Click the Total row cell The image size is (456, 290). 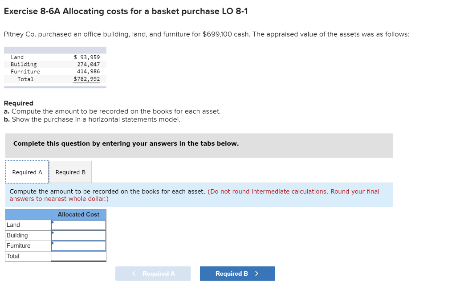point(28,256)
